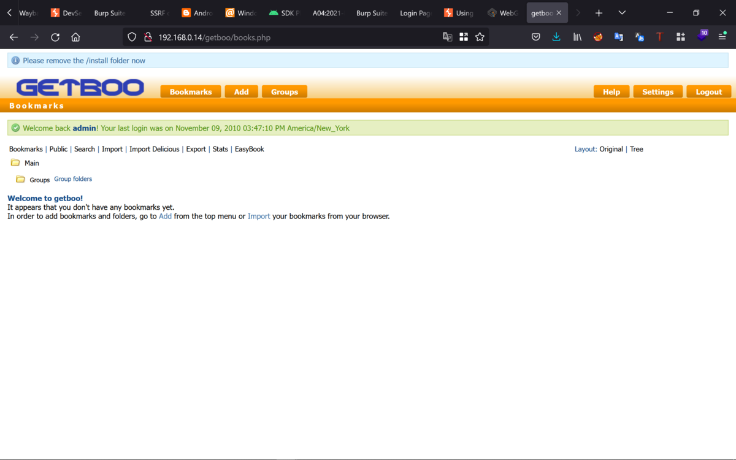Open the Groups page button
Screen dimensions: 736x460
[x=285, y=92]
